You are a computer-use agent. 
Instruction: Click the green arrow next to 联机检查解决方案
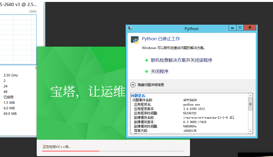(x=146, y=60)
